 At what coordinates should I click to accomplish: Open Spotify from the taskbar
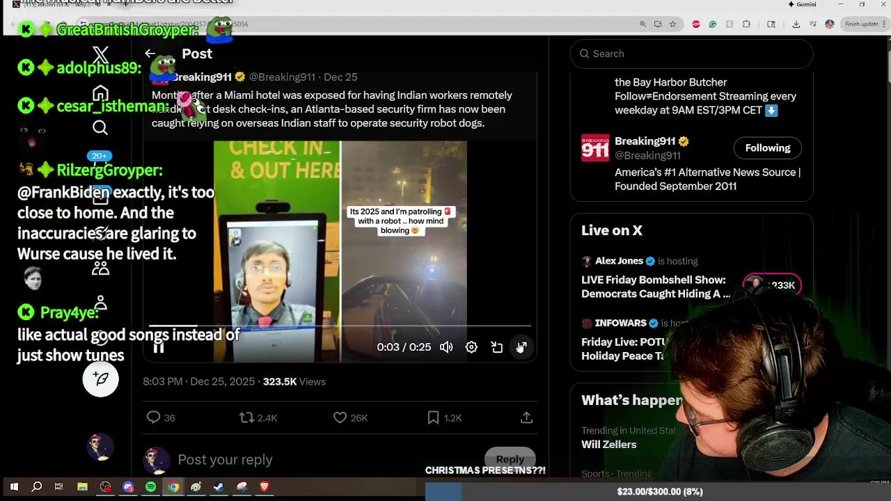[x=151, y=487]
